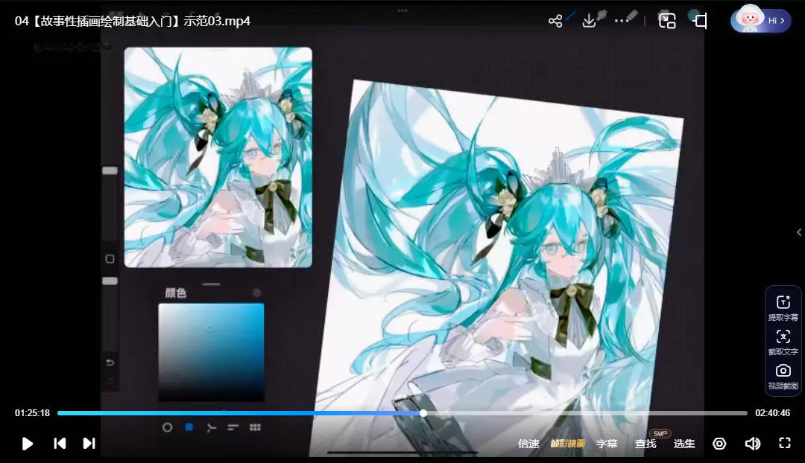The height and width of the screenshot is (463, 805).
Task: Take a snapshot using the 视频截图 tool
Action: pos(783,376)
